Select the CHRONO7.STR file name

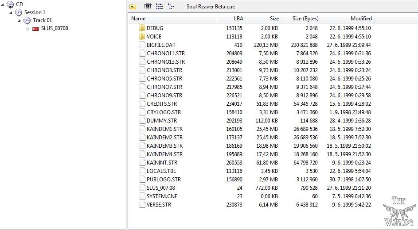(x=164, y=87)
